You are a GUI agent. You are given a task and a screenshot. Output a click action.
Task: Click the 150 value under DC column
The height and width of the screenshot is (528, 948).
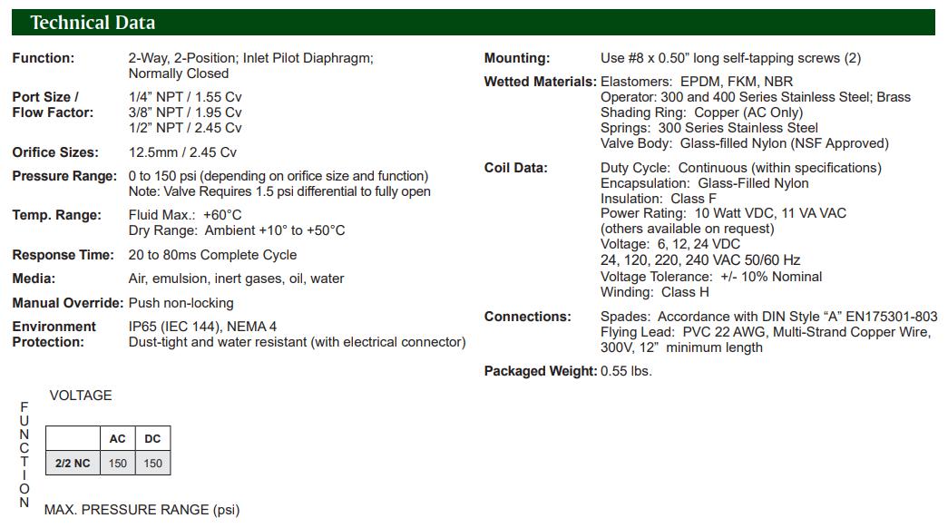coord(152,464)
